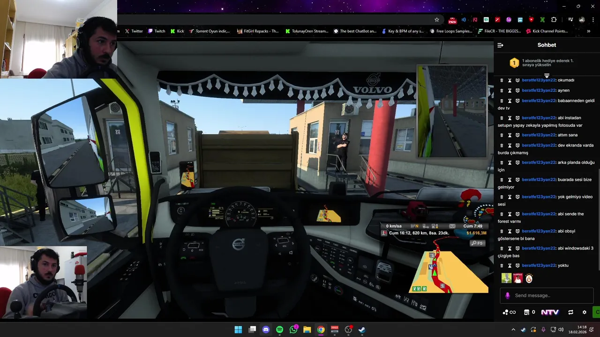Open the red 1969 extension icon
Screen dimensions: 600x337
[x=452, y=20]
